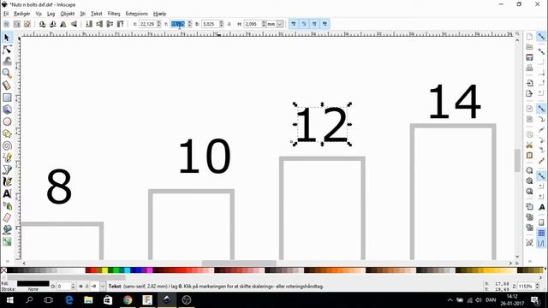Select the Selector arrow tool
The height and width of the screenshot is (308, 548).
point(7,38)
